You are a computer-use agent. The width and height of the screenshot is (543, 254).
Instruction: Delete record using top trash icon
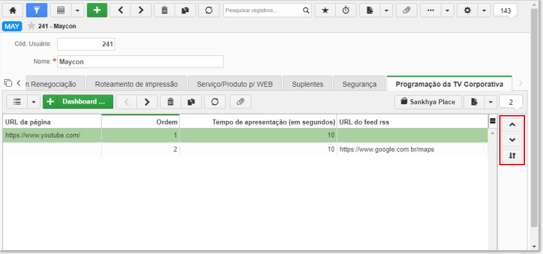pos(165,10)
